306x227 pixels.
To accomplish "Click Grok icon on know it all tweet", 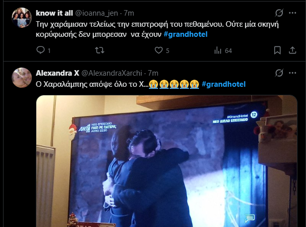I will coord(279,13).
